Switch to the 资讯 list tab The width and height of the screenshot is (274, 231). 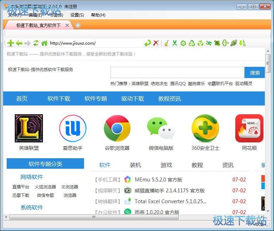pyautogui.click(x=228, y=165)
